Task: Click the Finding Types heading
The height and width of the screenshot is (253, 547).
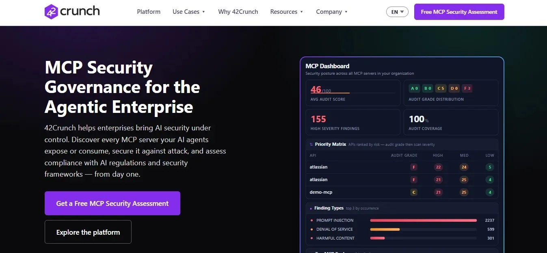Action: (329, 208)
